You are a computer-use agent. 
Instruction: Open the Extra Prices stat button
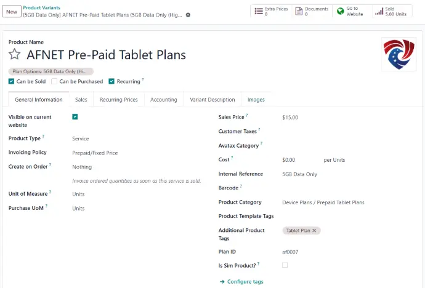pos(270,11)
